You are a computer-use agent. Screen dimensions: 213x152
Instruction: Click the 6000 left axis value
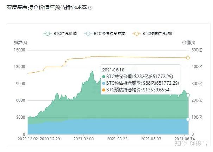(21, 100)
